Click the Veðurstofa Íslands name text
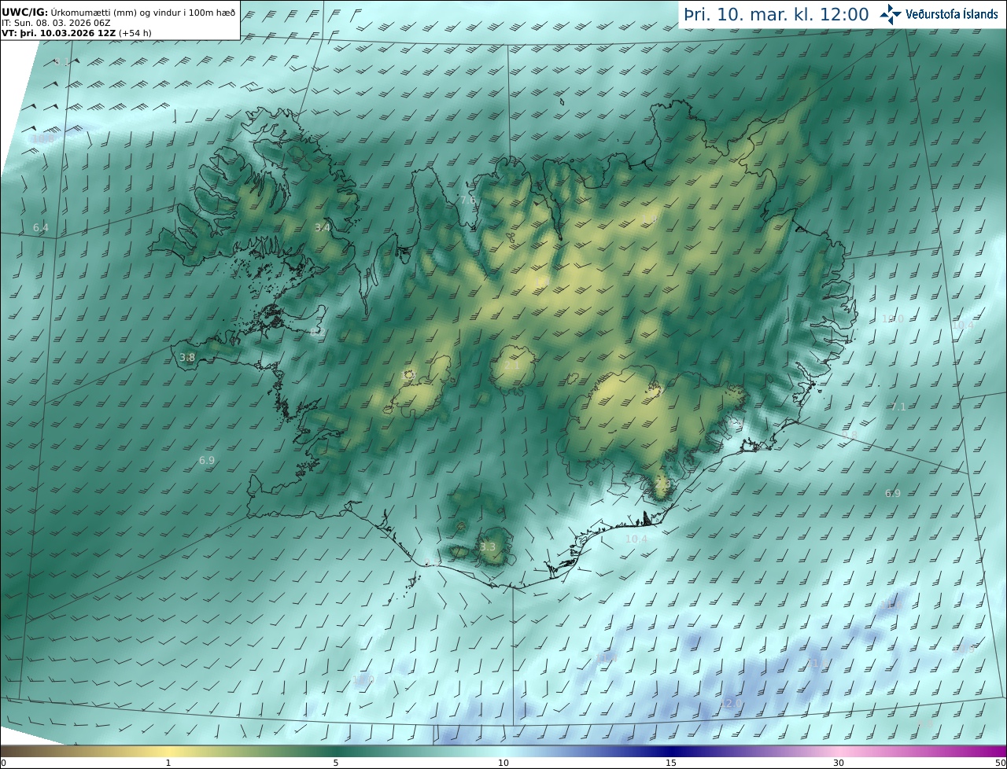This screenshot has width=1007, height=769. coord(952,14)
